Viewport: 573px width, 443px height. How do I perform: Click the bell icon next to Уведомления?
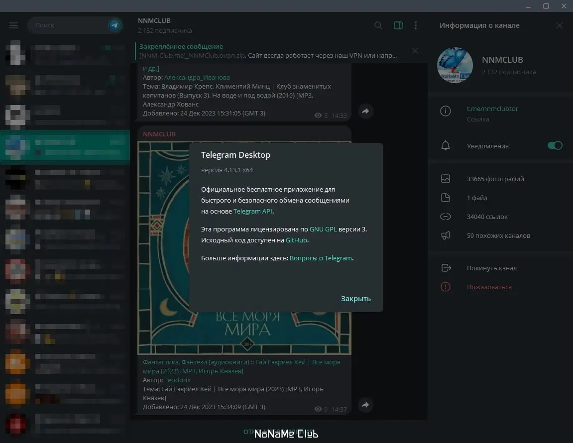(x=446, y=145)
